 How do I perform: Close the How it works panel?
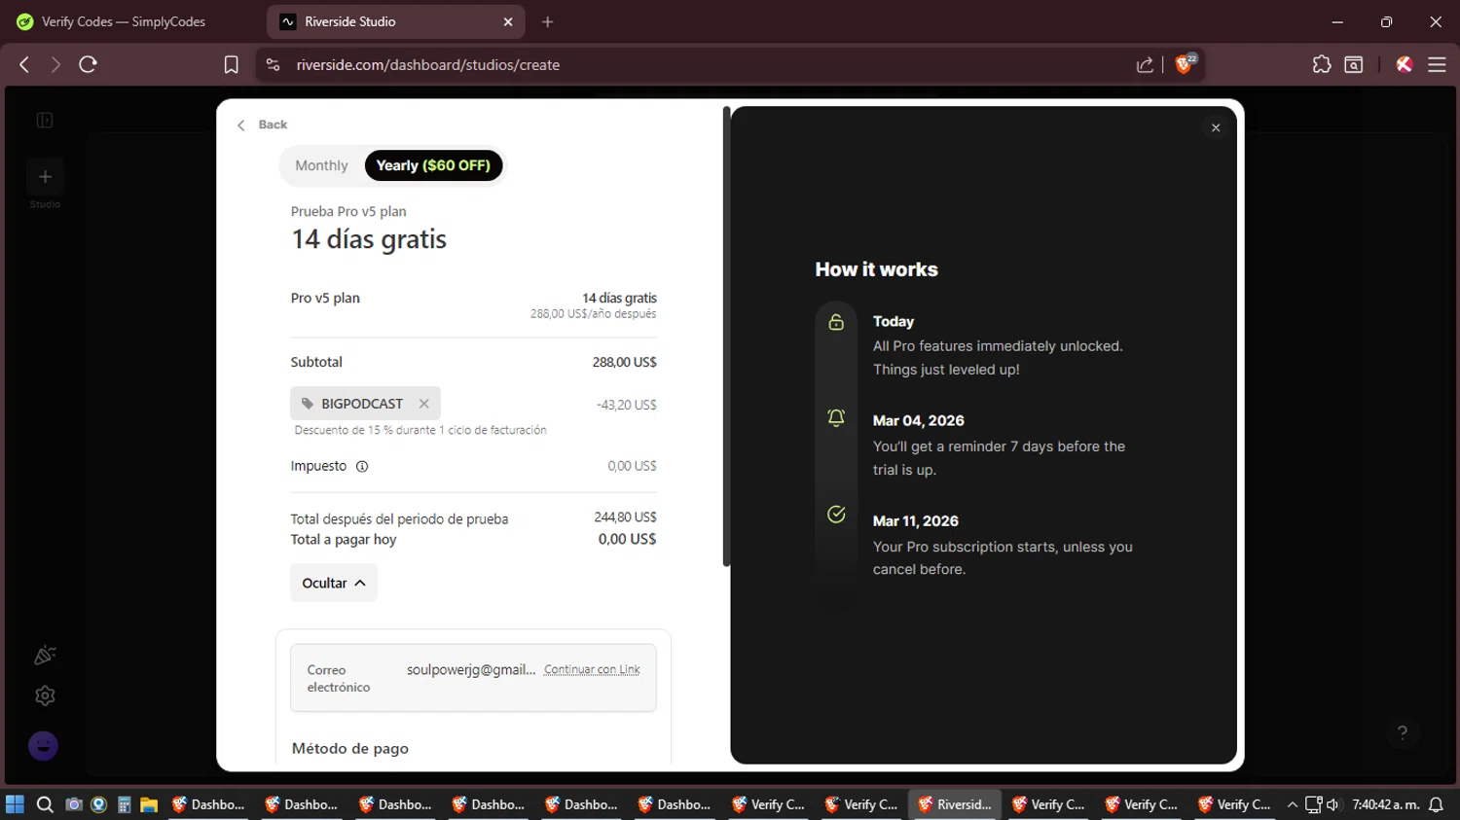click(1216, 127)
